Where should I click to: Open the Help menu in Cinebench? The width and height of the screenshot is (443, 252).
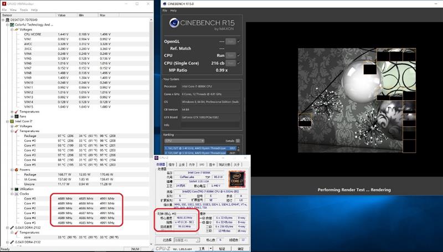pyautogui.click(x=173, y=11)
